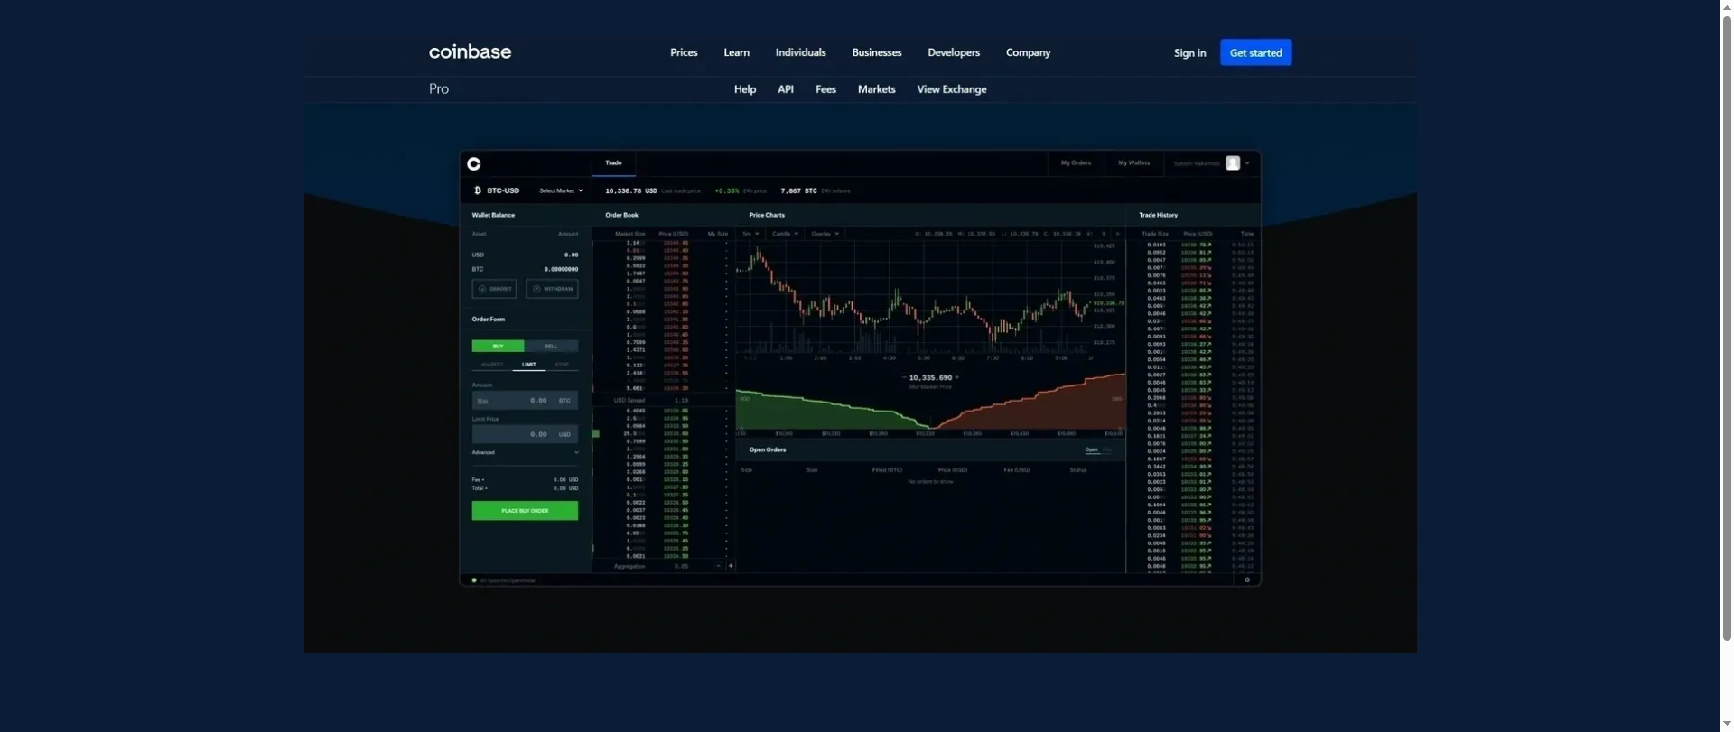The image size is (1734, 732).
Task: Click the View Exchange link
Action: (952, 89)
